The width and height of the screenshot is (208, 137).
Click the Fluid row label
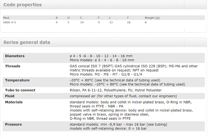click(x=10, y=96)
